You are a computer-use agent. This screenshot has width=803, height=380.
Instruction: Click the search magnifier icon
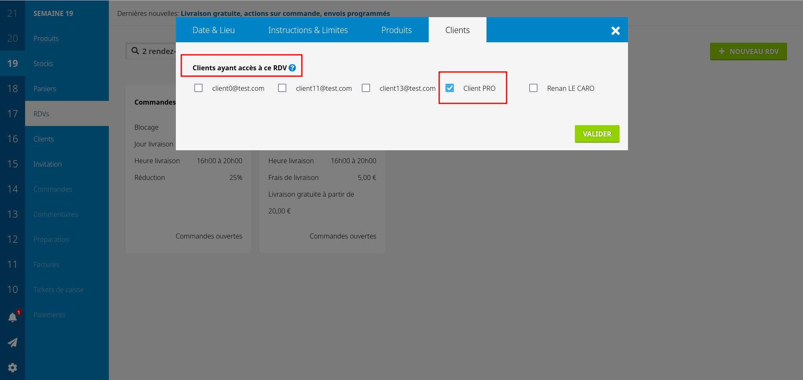135,51
